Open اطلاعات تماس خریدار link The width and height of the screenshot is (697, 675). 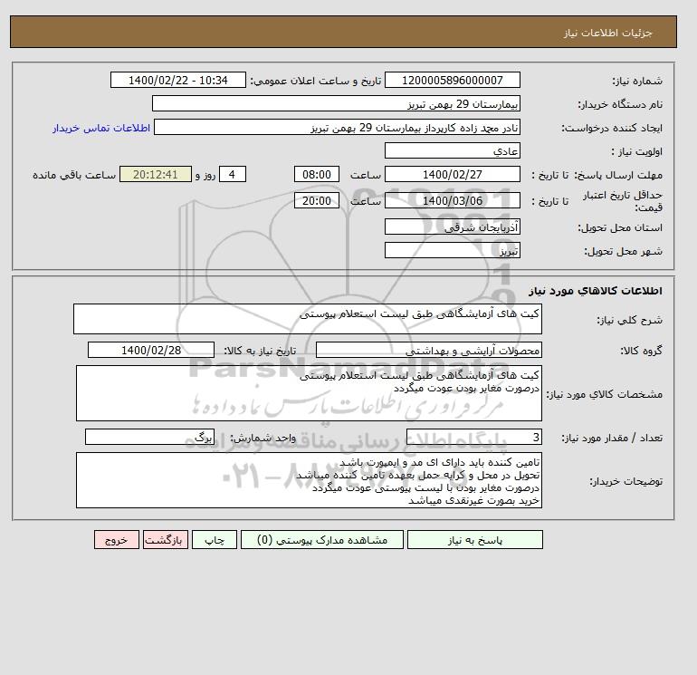click(x=101, y=128)
